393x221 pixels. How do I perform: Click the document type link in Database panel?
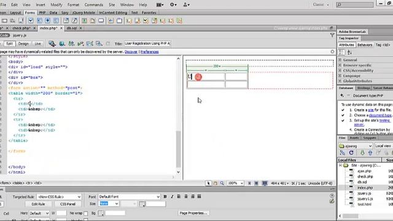tap(380, 115)
